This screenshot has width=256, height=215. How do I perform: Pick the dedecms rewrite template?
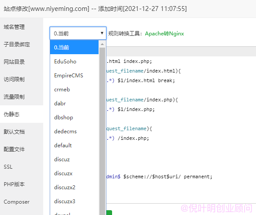tap(74, 132)
